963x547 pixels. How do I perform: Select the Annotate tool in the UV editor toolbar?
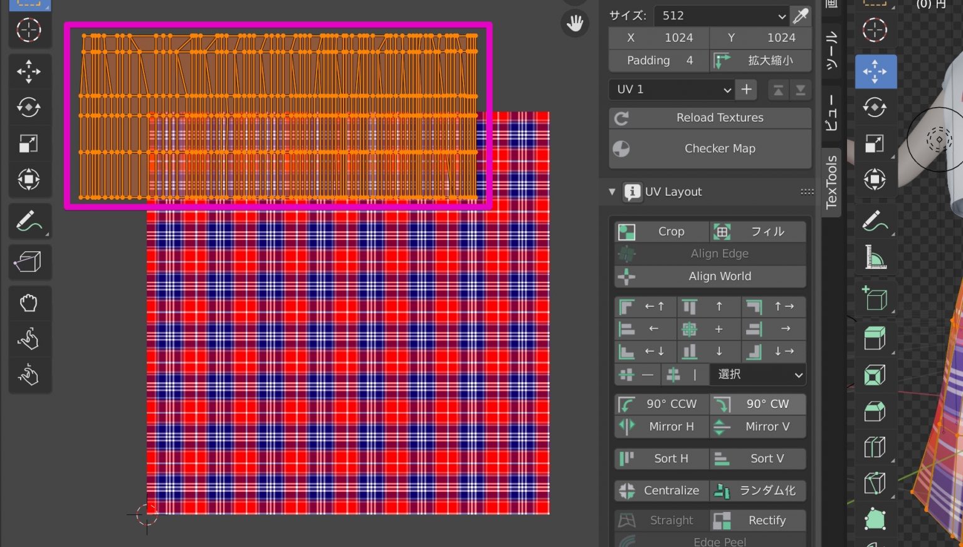tap(29, 221)
